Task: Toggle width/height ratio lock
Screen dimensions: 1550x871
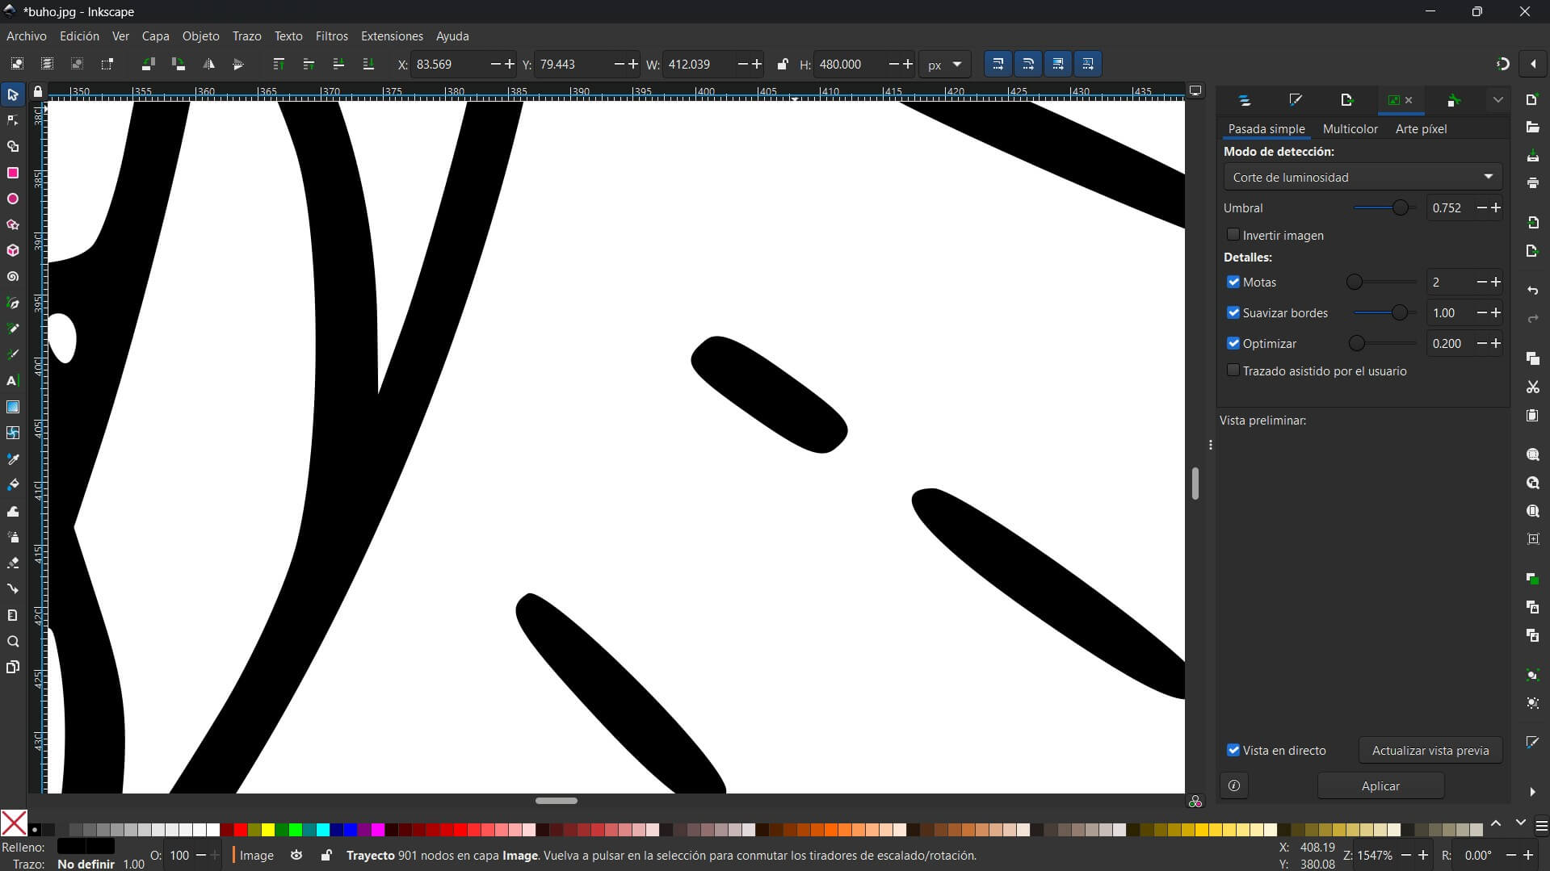Action: point(782,64)
